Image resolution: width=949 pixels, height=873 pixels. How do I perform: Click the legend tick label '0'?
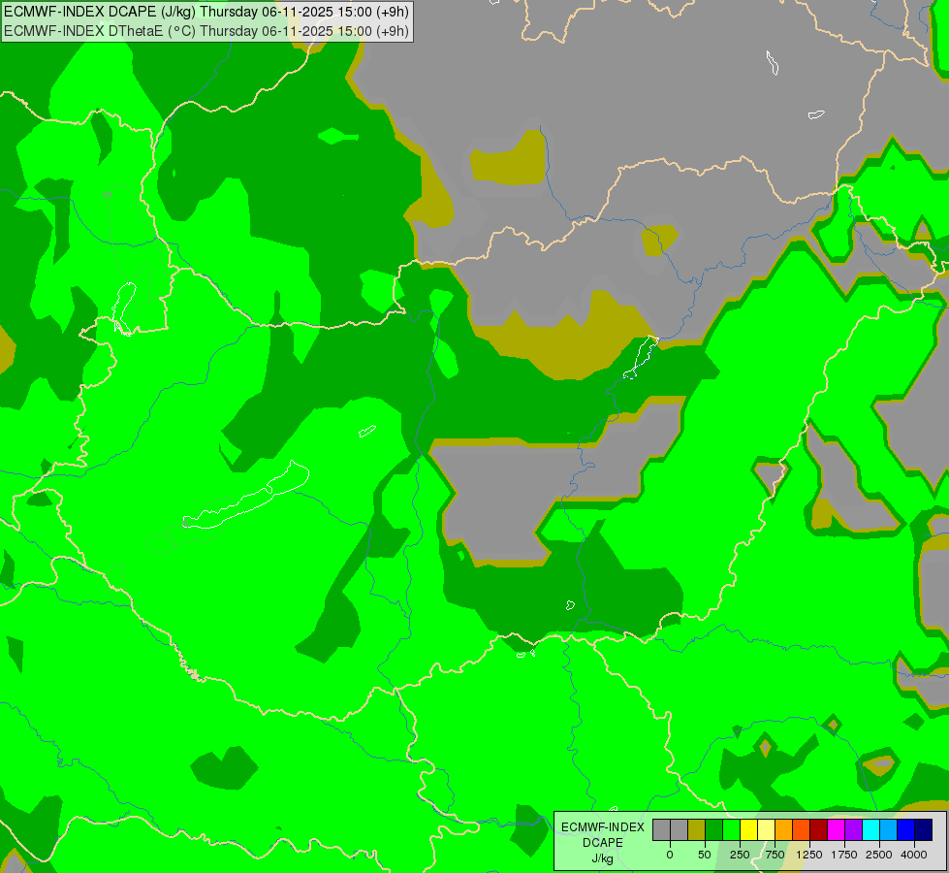[670, 855]
